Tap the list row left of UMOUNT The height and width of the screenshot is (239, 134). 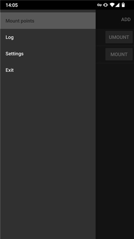(x=101, y=37)
